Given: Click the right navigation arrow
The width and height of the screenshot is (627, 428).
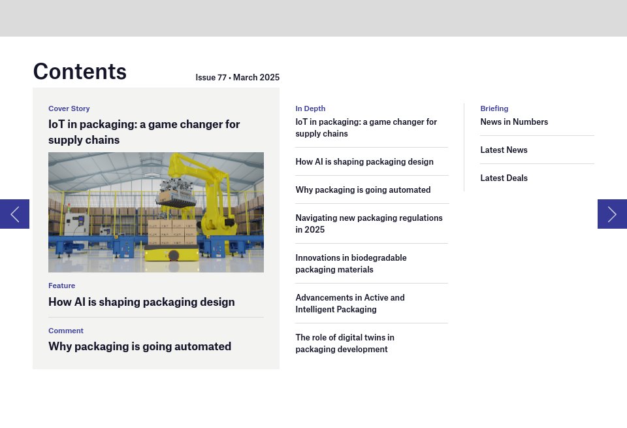Looking at the screenshot, I should click(612, 214).
